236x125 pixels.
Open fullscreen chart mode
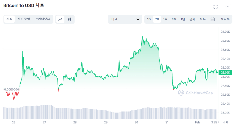215,7
